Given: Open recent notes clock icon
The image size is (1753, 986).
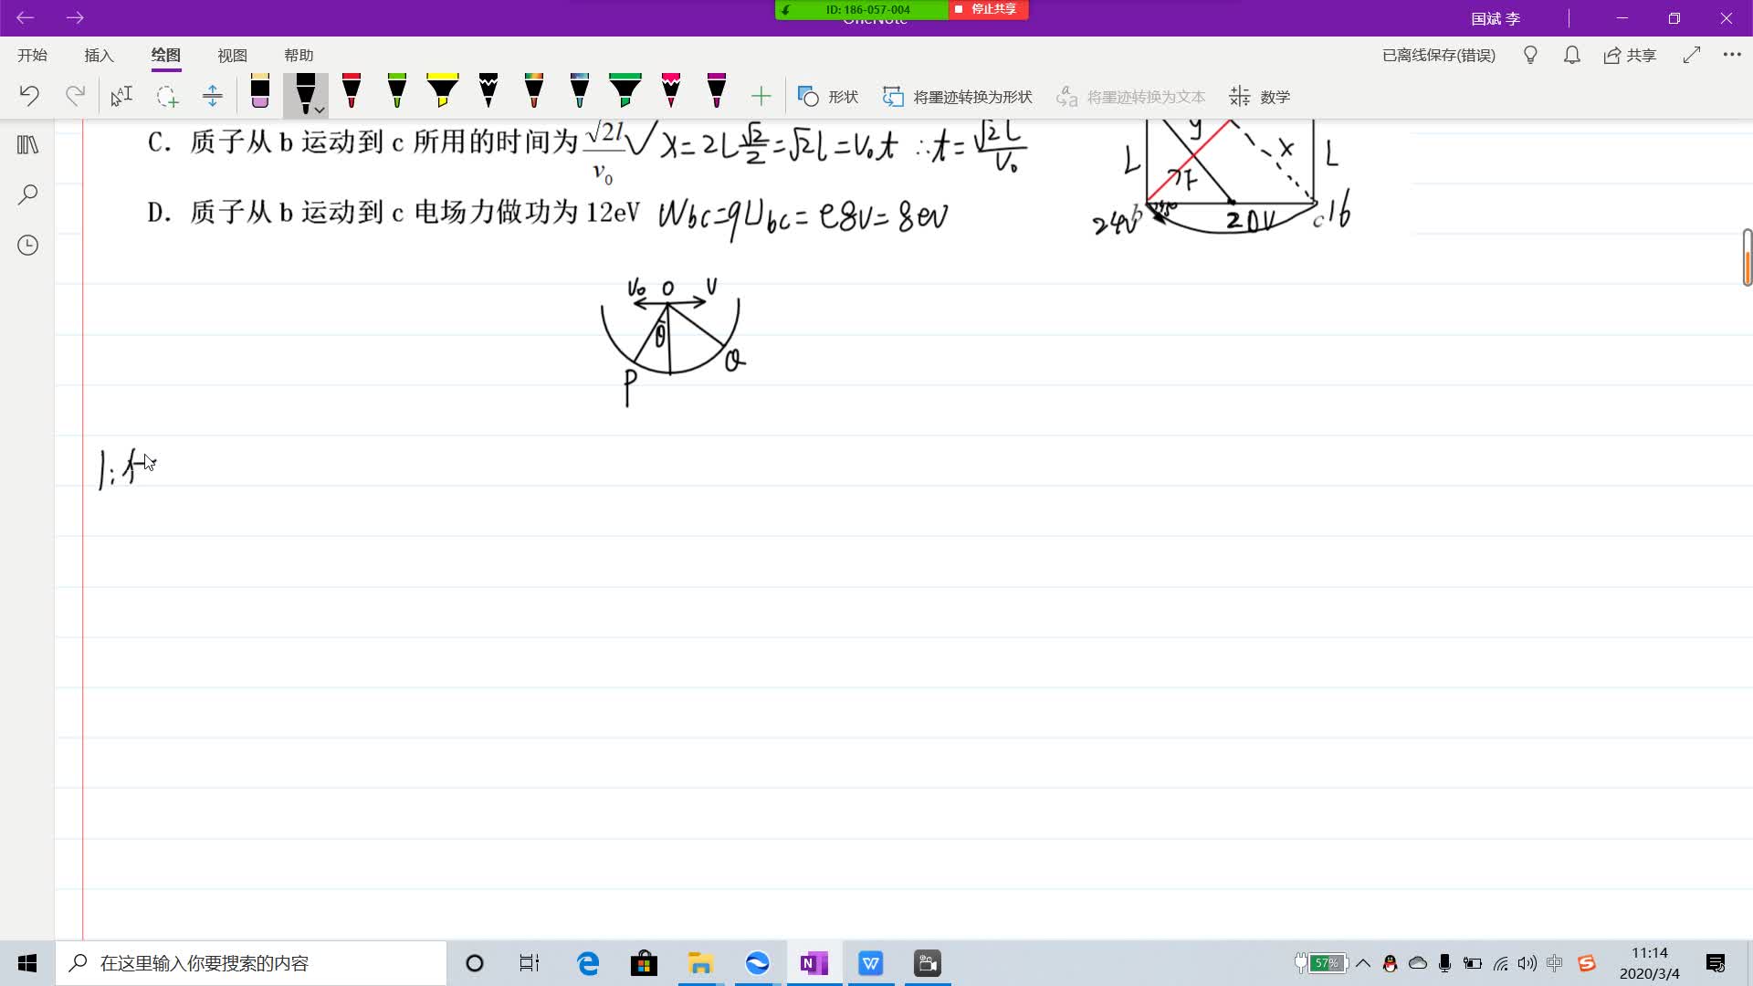Looking at the screenshot, I should click(27, 245).
